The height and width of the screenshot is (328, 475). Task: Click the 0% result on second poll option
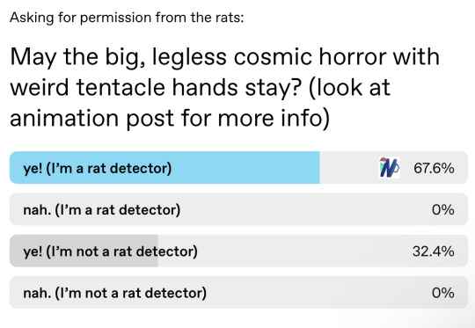[x=442, y=209]
